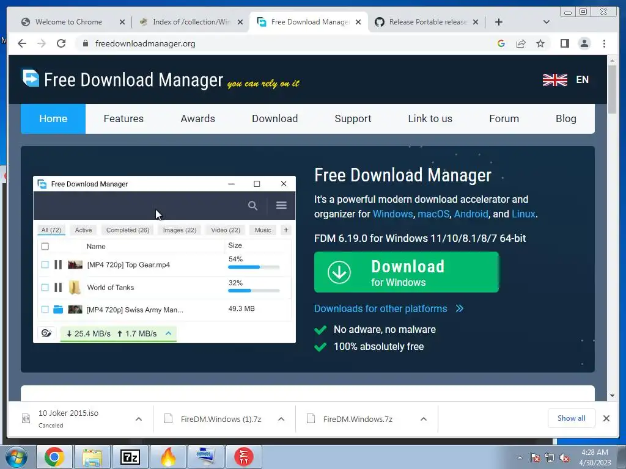626x469 pixels.
Task: Open 7-Zip from the taskbar
Action: point(130,457)
